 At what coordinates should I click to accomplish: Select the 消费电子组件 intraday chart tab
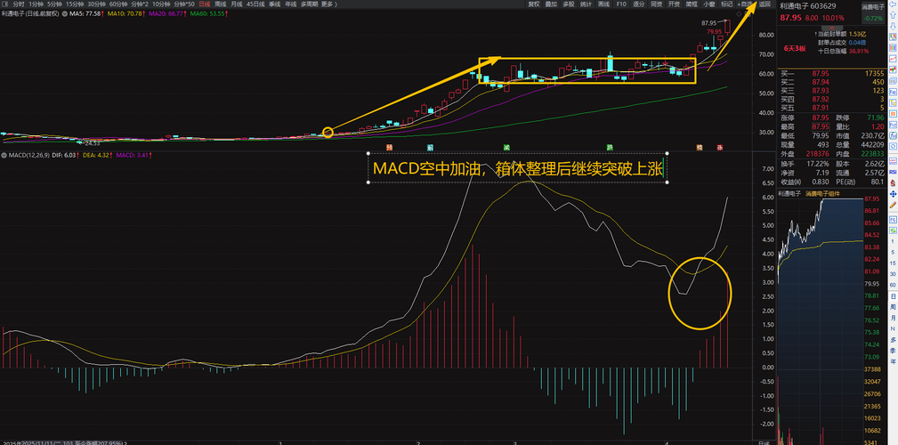(x=823, y=194)
